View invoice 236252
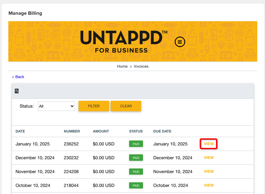 [x=209, y=144]
